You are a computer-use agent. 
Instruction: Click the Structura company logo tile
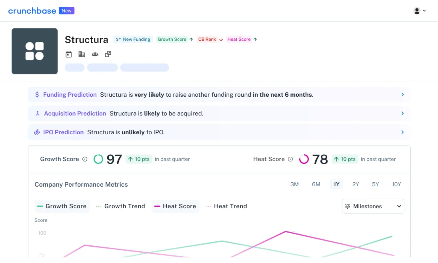click(35, 51)
